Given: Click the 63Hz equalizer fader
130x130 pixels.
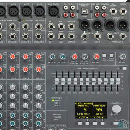Looking at the screenshot, I should (57, 81).
